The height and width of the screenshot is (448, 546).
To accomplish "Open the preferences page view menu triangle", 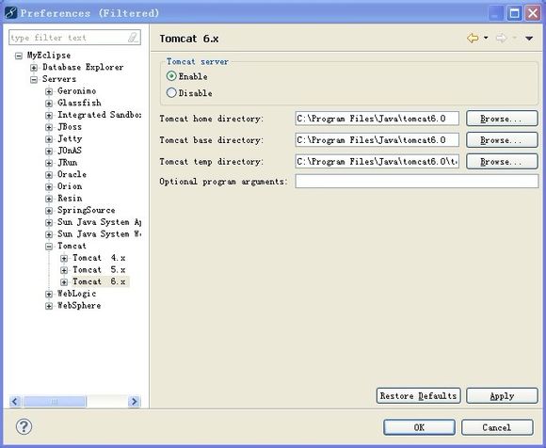I will 529,39.
